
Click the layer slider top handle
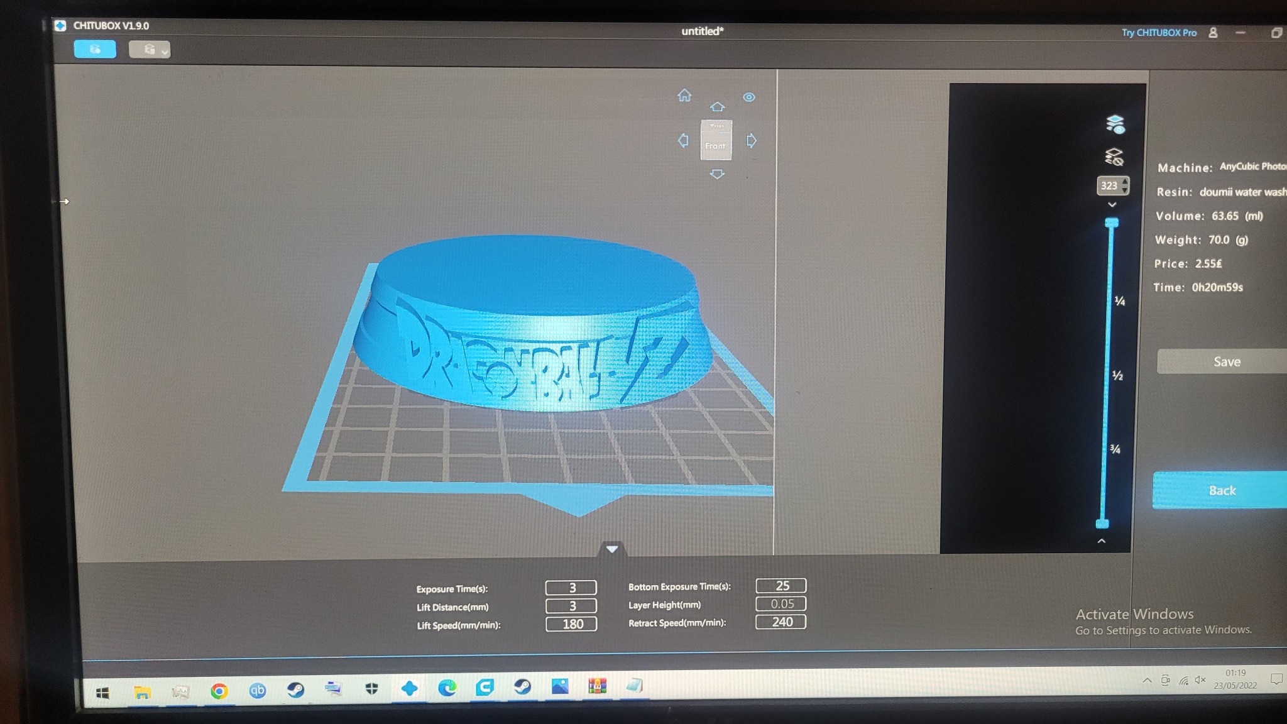click(1112, 222)
